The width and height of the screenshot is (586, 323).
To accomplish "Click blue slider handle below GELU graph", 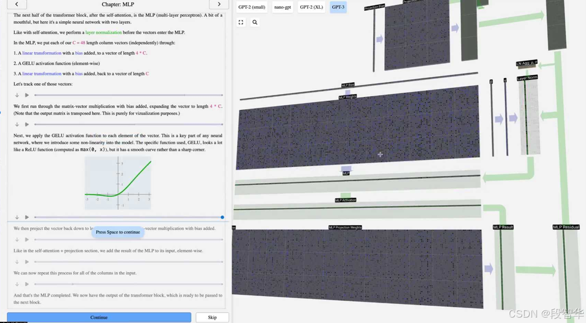I will coord(222,217).
